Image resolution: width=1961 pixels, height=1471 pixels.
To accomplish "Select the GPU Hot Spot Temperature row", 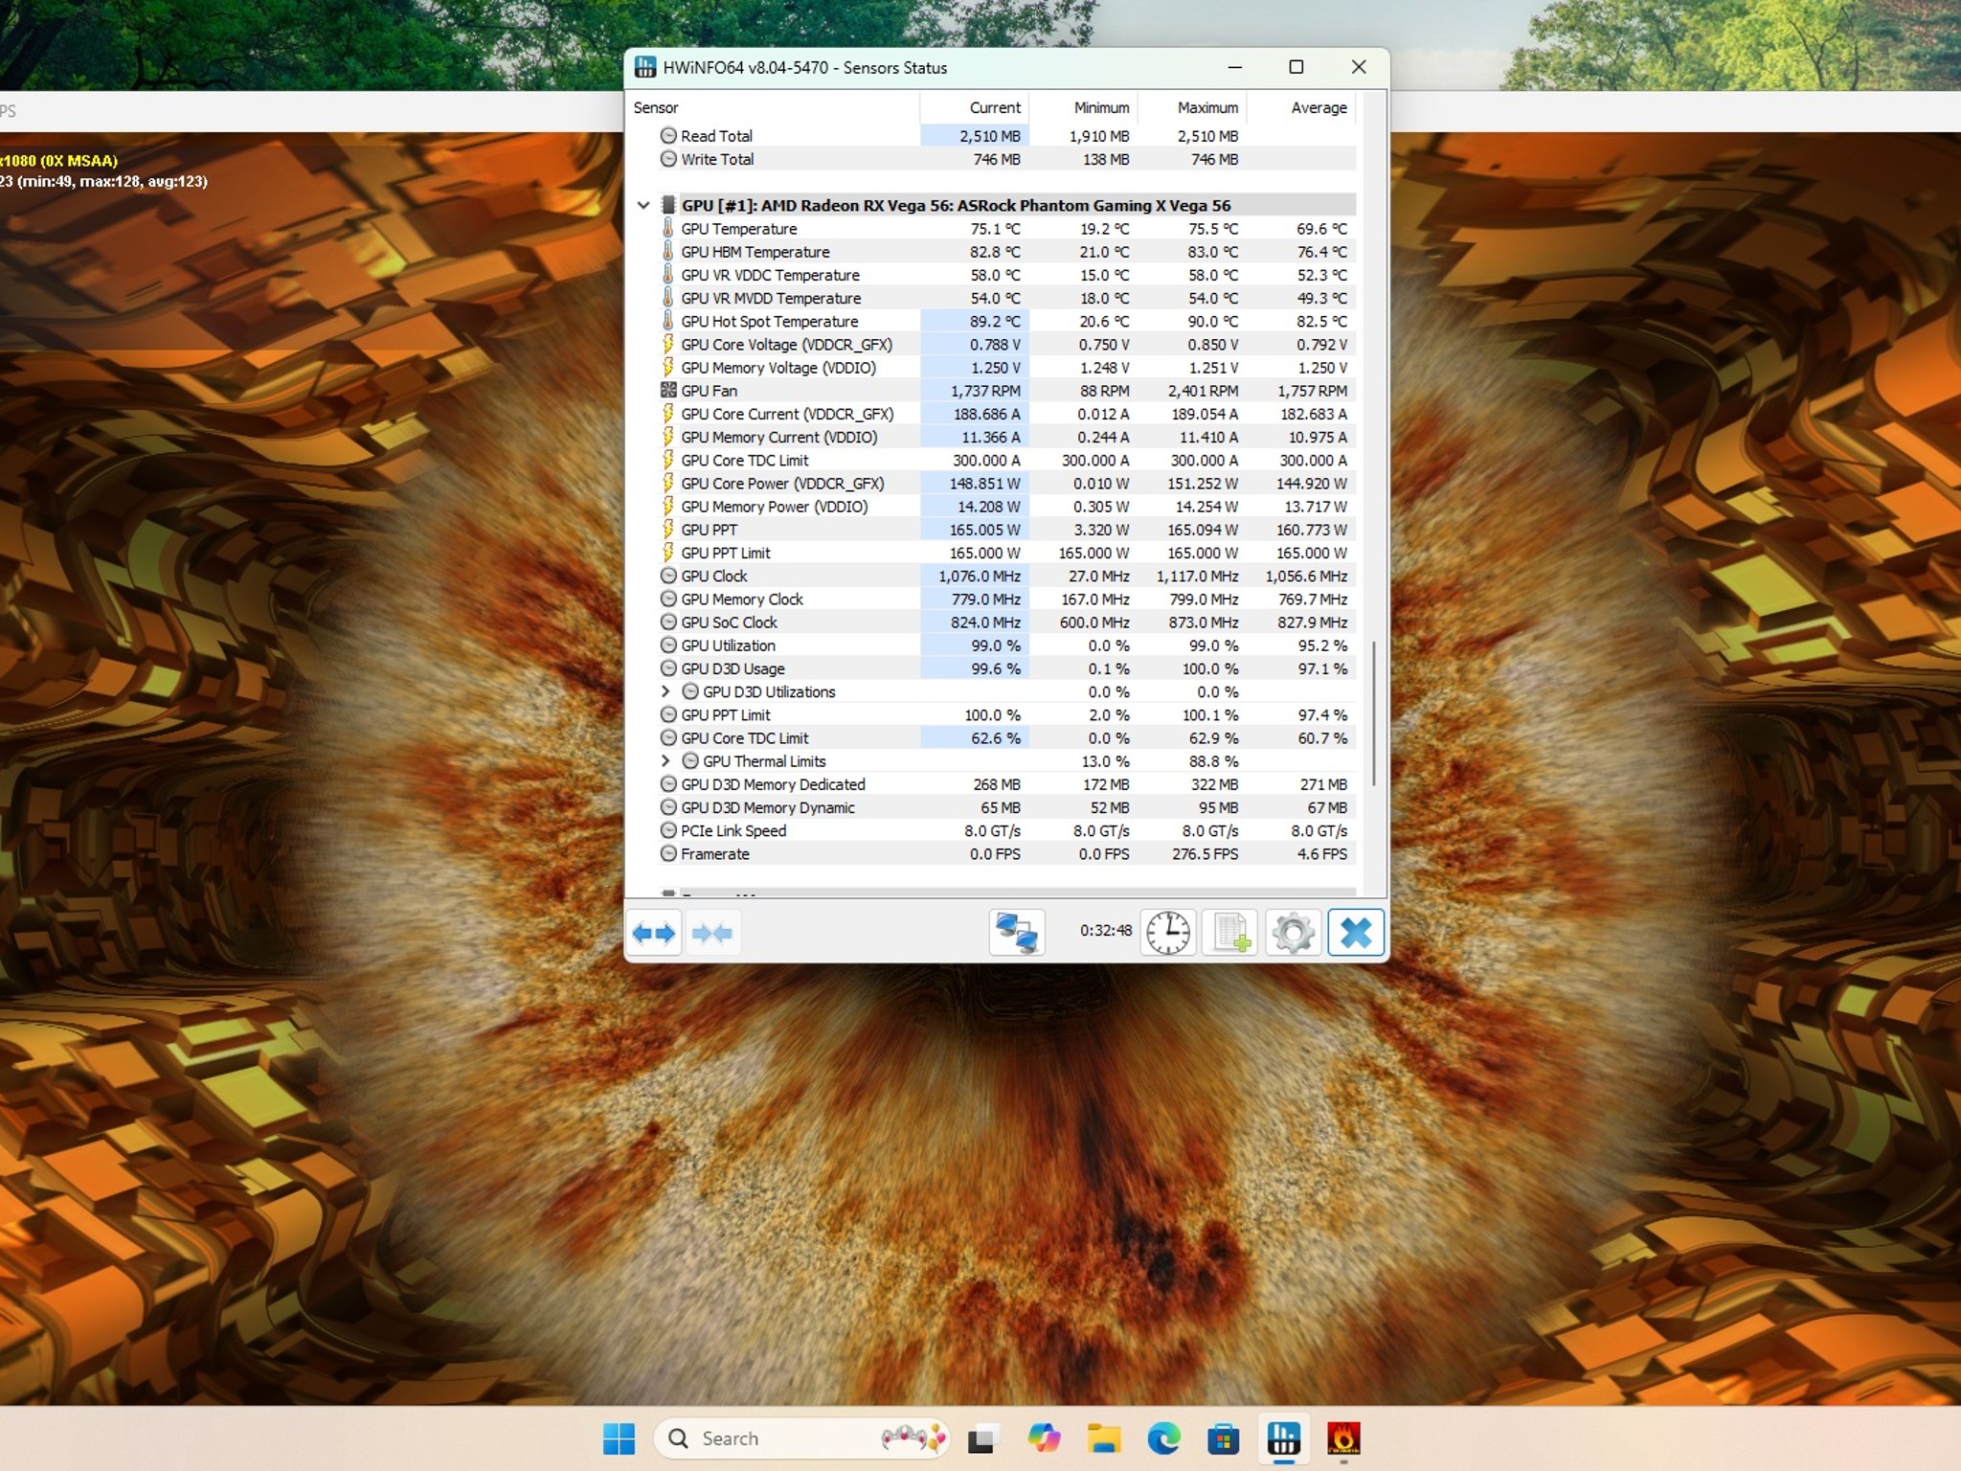I will [769, 322].
